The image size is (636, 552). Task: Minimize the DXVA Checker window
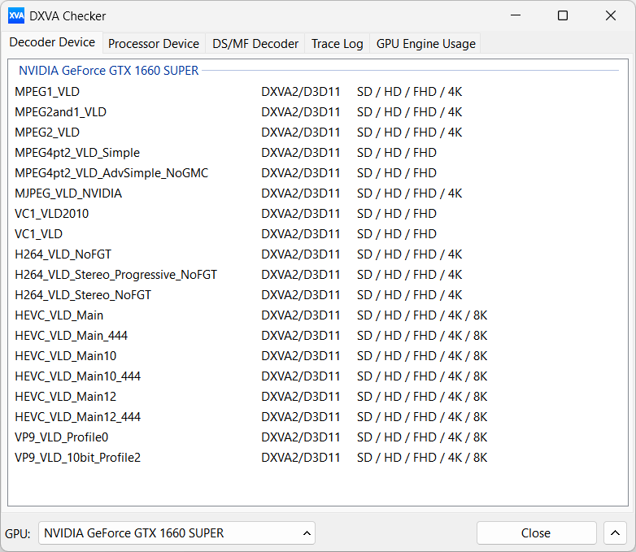516,15
